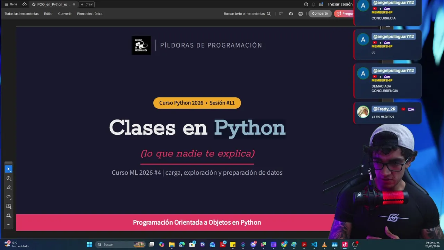Click the red AI assistant button
The image size is (444, 250).
tap(344, 14)
